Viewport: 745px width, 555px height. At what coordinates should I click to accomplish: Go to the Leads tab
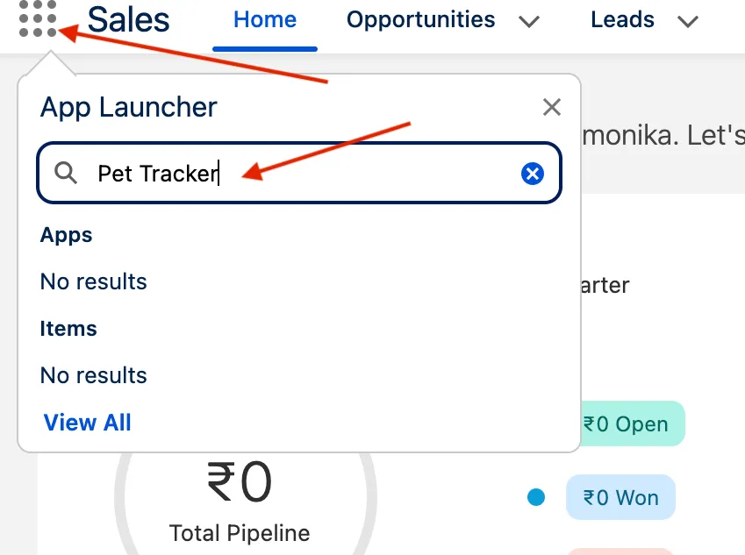coord(622,20)
